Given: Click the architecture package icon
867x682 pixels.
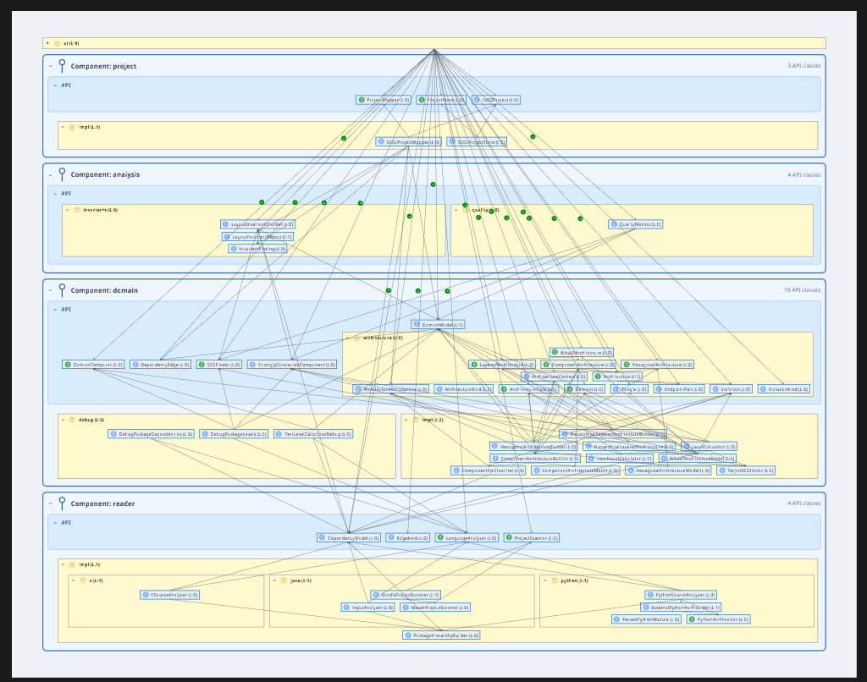Looking at the screenshot, I should click(356, 338).
